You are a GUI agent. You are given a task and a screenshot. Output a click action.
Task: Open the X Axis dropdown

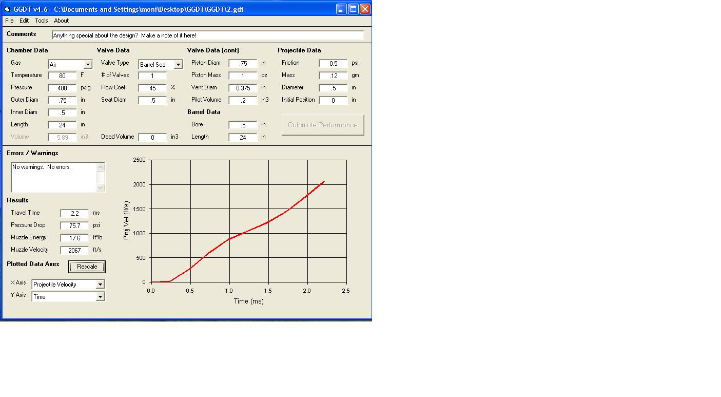[x=100, y=285]
